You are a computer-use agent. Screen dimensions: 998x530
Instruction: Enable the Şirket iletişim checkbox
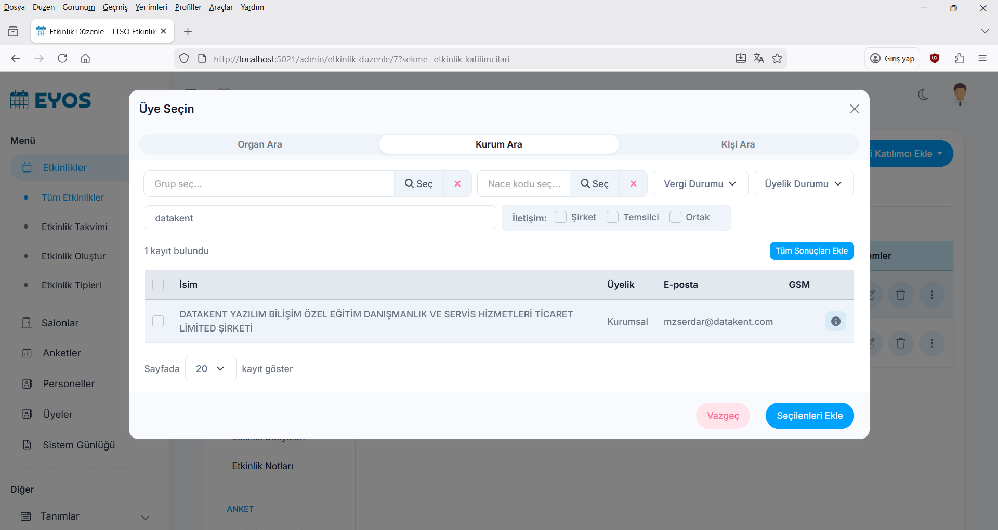(560, 217)
